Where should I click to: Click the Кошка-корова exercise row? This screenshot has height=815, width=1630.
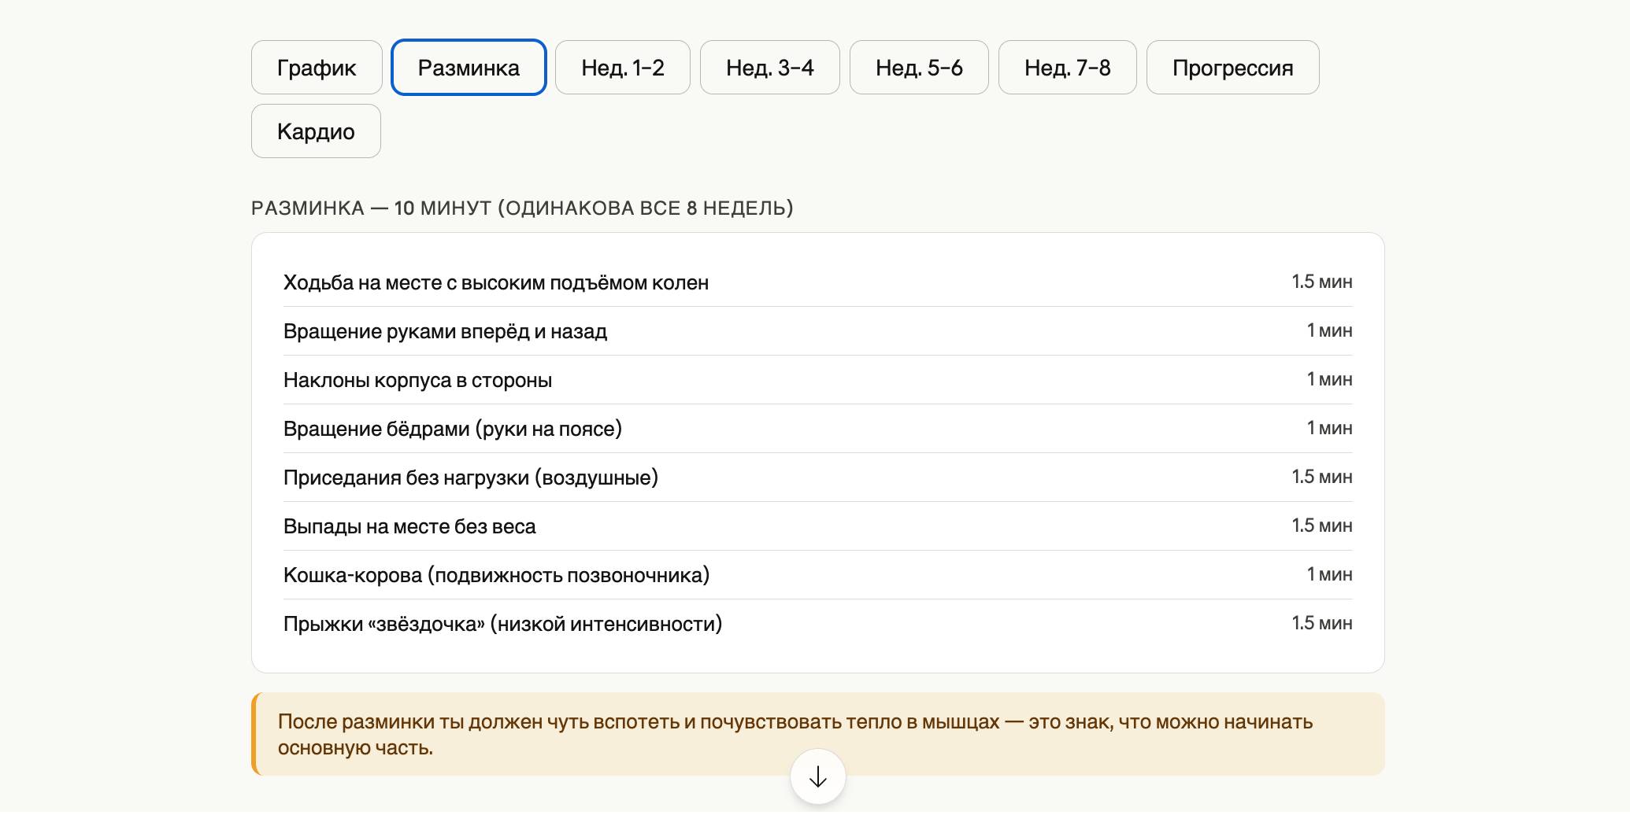click(x=496, y=575)
